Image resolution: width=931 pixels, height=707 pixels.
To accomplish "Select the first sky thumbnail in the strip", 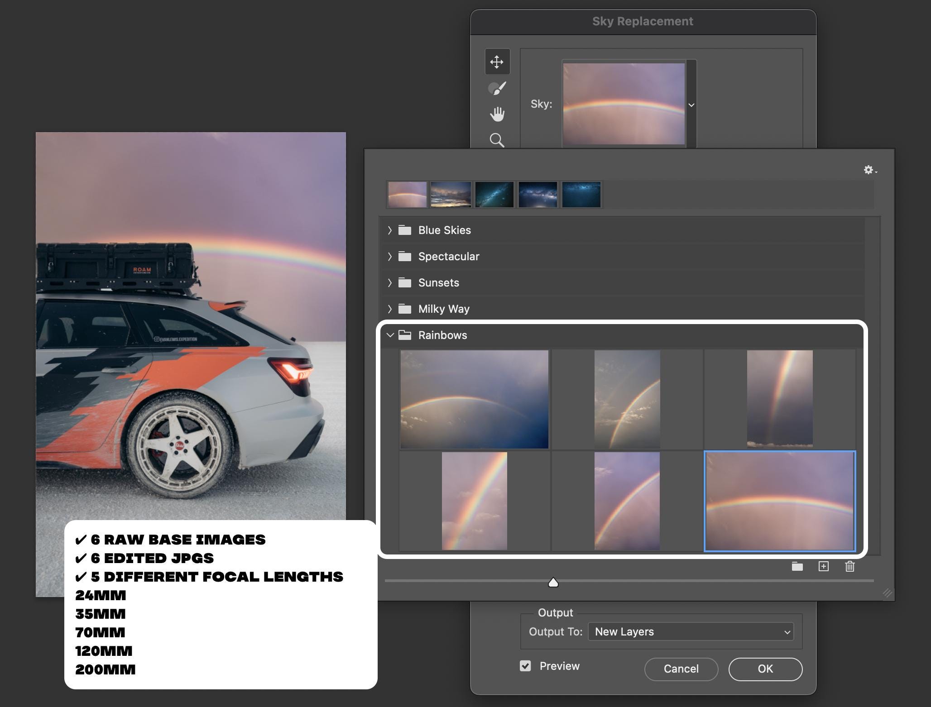I will [x=406, y=195].
